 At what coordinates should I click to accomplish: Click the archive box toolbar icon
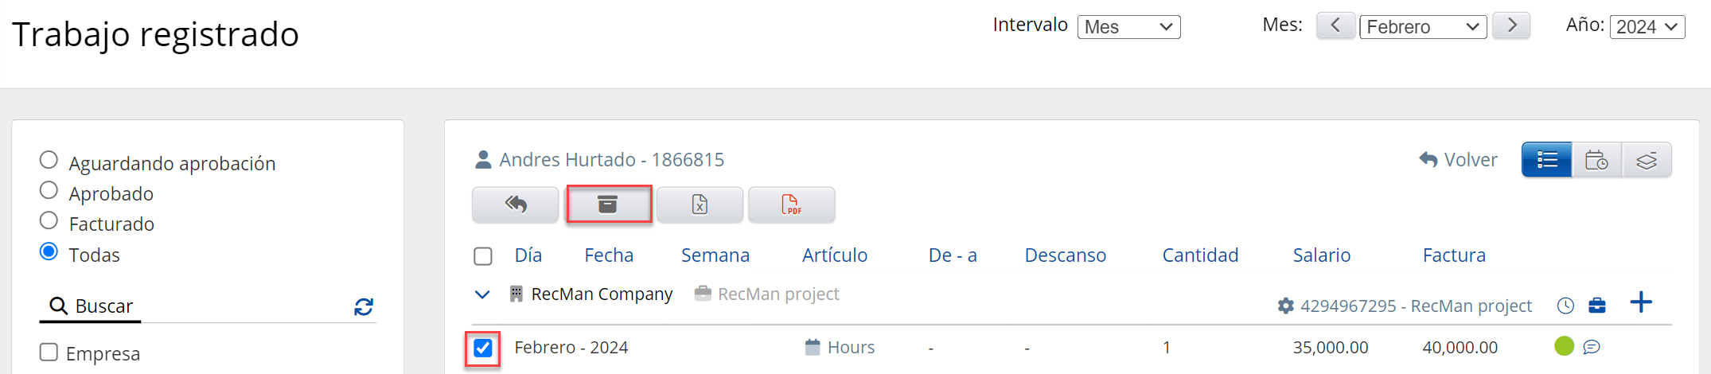[x=608, y=205]
